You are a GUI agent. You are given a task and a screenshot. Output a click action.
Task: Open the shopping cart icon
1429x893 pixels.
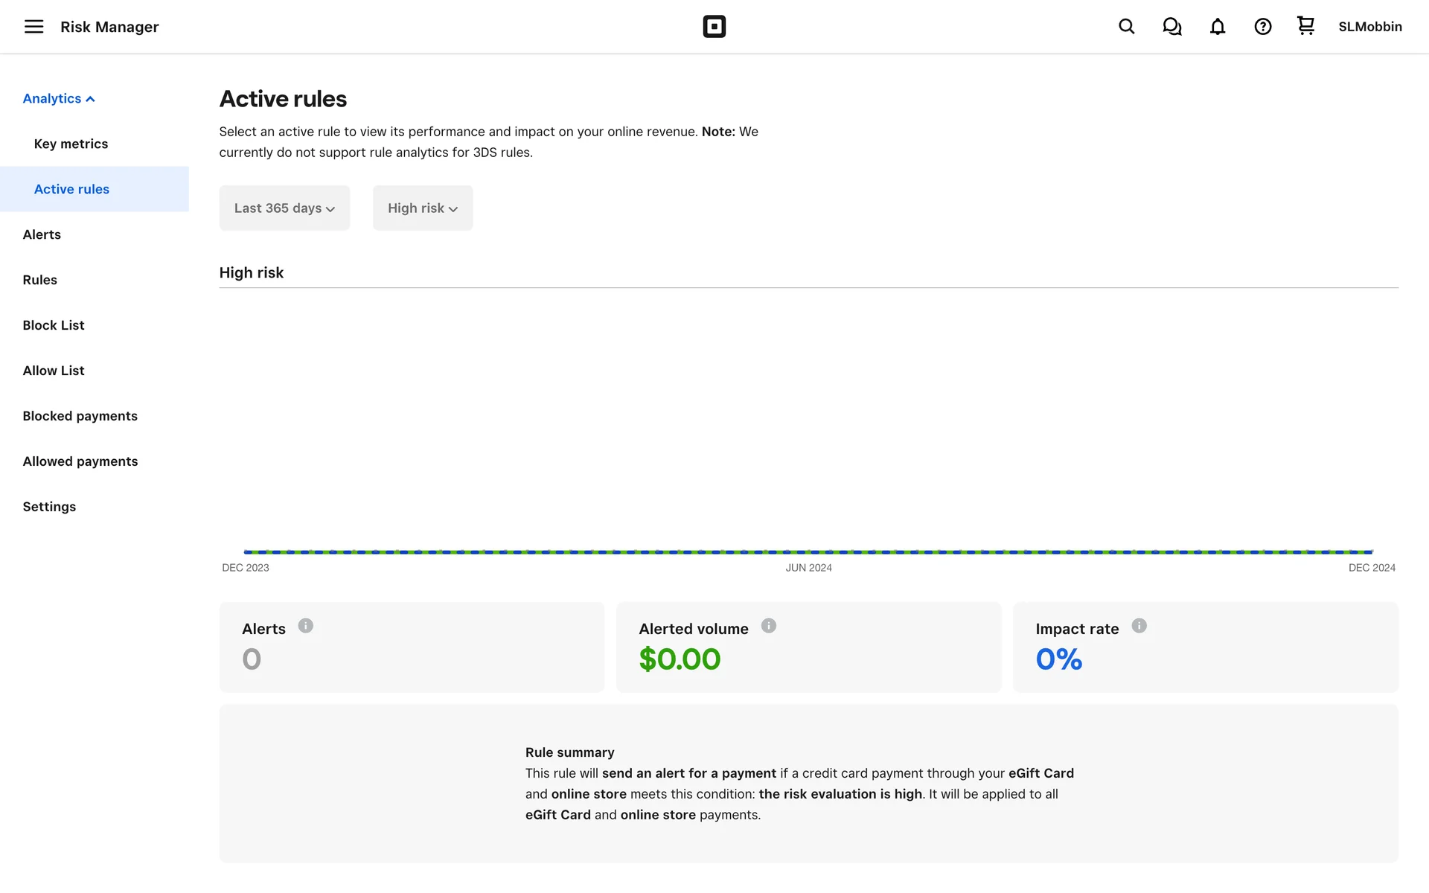(x=1305, y=26)
